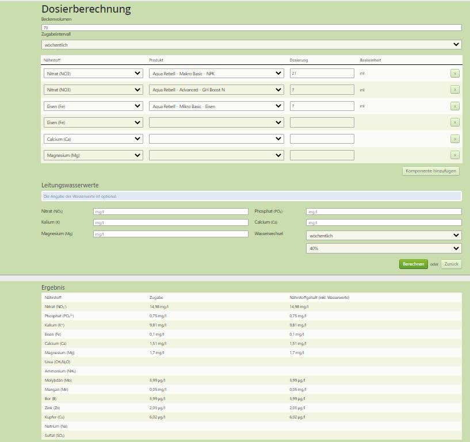This screenshot has height=442, width=470.
Task: Expand the Wasserwechsel interval dropdown
Action: click(x=384, y=236)
